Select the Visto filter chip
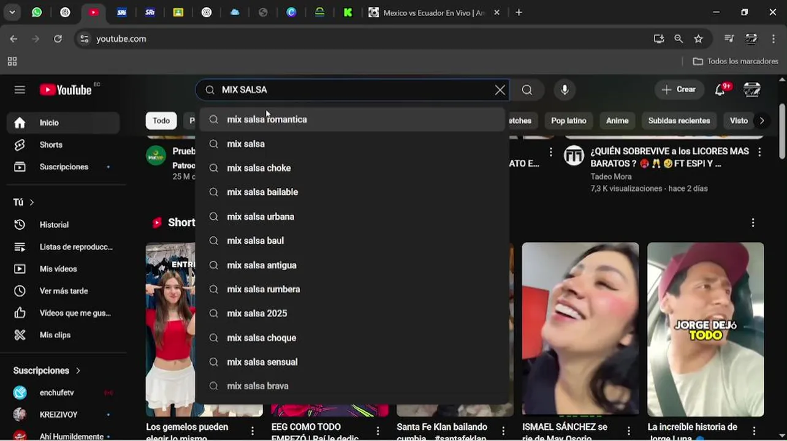Screen dimensions: 787x441 coord(739,121)
